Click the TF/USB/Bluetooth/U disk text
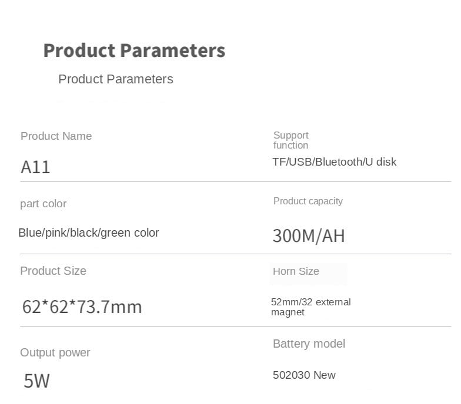The image size is (461, 404). click(x=334, y=162)
